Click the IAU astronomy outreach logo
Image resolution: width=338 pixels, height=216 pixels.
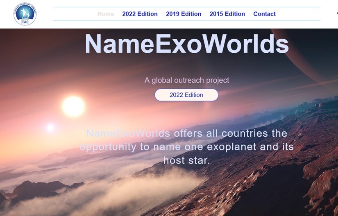25,14
